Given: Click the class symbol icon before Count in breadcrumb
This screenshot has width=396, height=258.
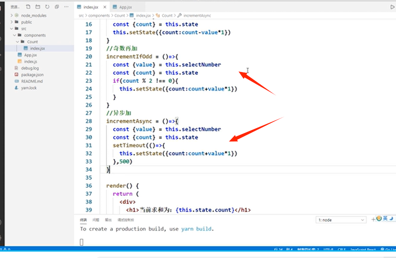Looking at the screenshot, I should (x=158, y=16).
